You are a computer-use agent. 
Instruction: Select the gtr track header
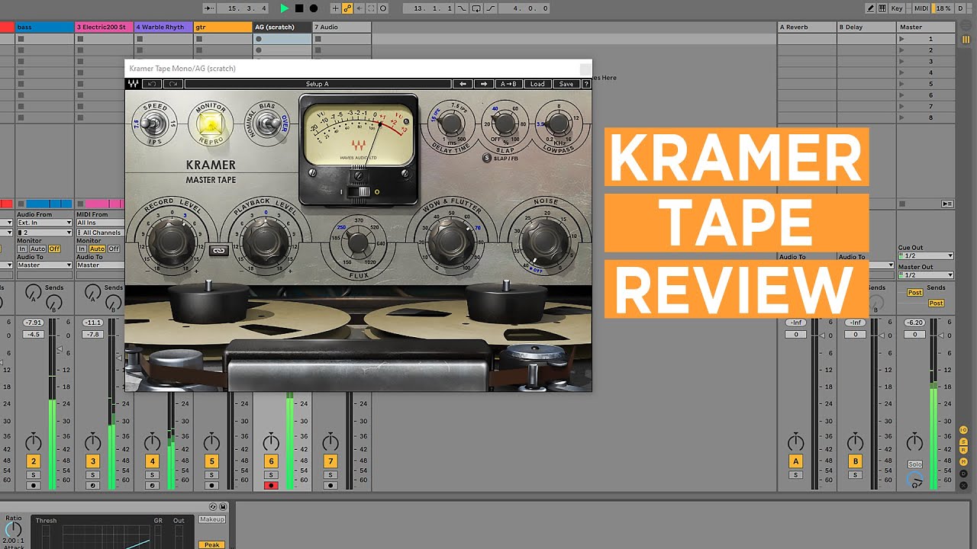point(223,27)
